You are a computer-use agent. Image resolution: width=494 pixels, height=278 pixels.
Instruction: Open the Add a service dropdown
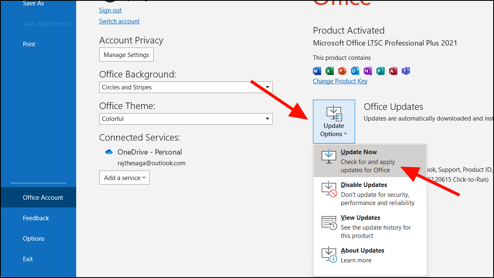coord(124,178)
